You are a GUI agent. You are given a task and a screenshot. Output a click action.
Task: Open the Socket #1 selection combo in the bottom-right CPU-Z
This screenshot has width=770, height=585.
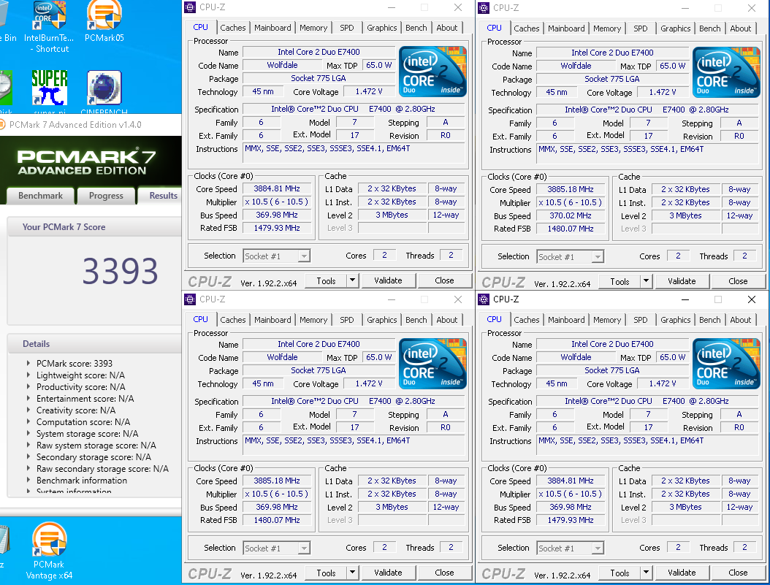(x=570, y=548)
